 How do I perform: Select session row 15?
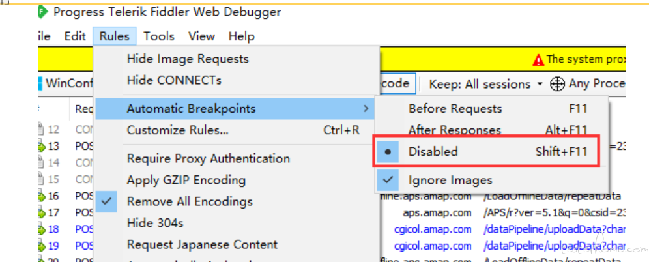pos(65,179)
